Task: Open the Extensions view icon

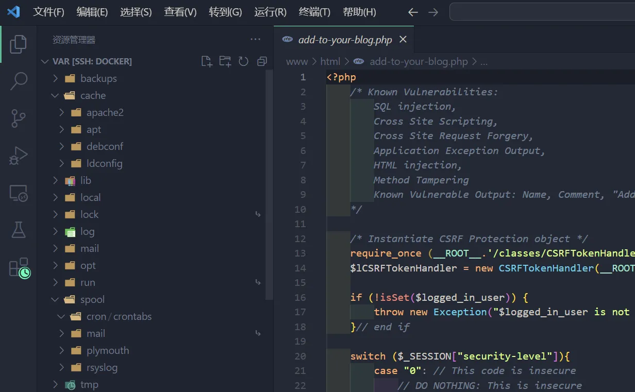Action: click(x=19, y=268)
